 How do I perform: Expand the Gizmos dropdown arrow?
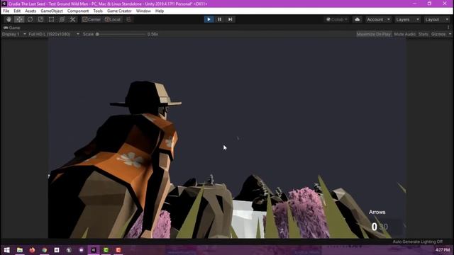(x=450, y=34)
